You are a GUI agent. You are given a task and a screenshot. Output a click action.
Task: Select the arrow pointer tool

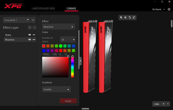click(x=121, y=17)
